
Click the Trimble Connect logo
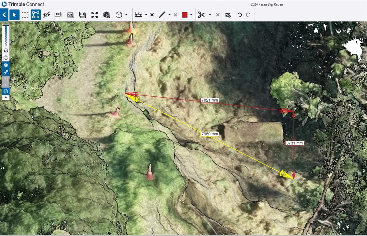pos(23,4)
